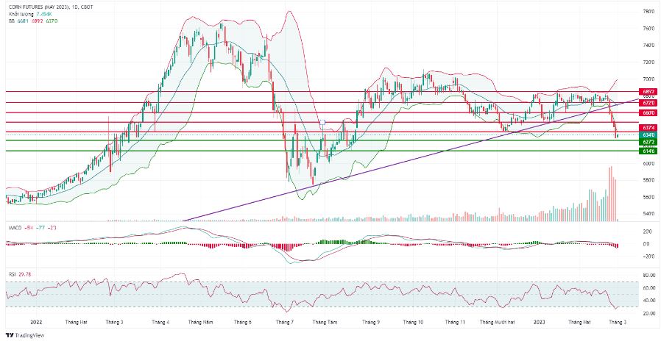Click the red 672'0 resistance label
Image resolution: width=661 pixels, height=344 pixels.
coord(648,103)
